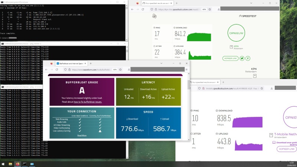Click the T-Mobile speedtest URL field
The height and width of the screenshot is (167, 297).
pos(232,88)
